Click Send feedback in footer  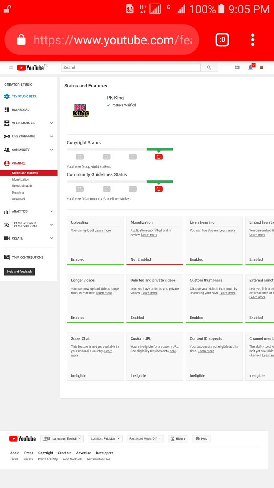72,460
